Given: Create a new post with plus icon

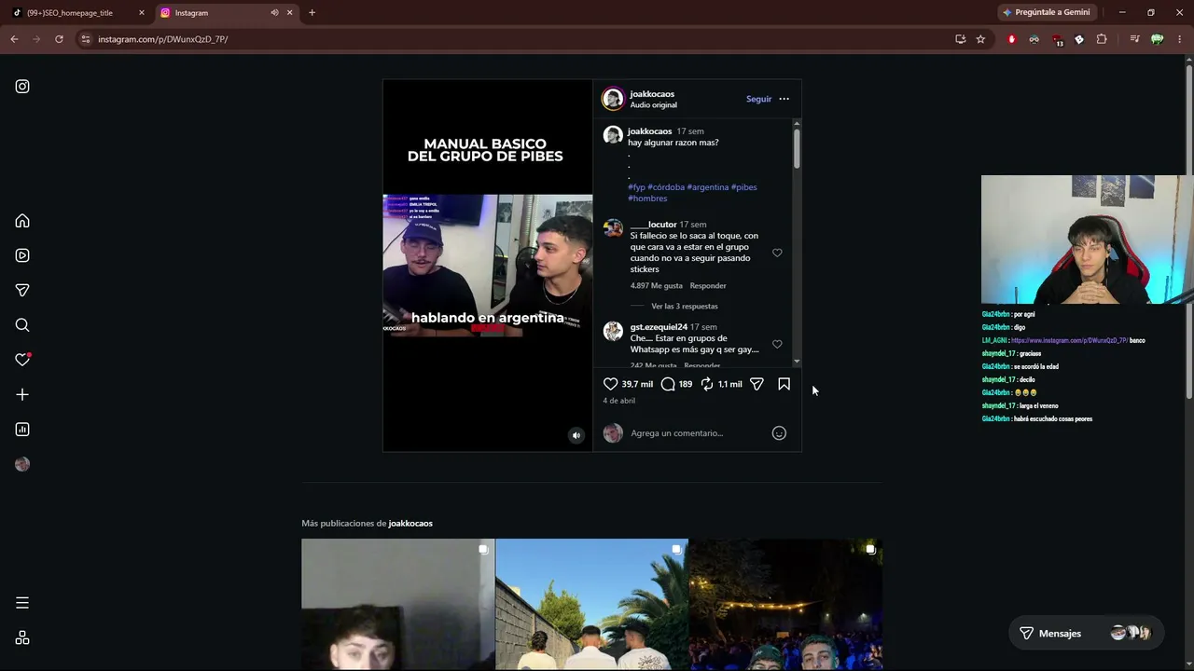Looking at the screenshot, I should pyautogui.click(x=22, y=394).
